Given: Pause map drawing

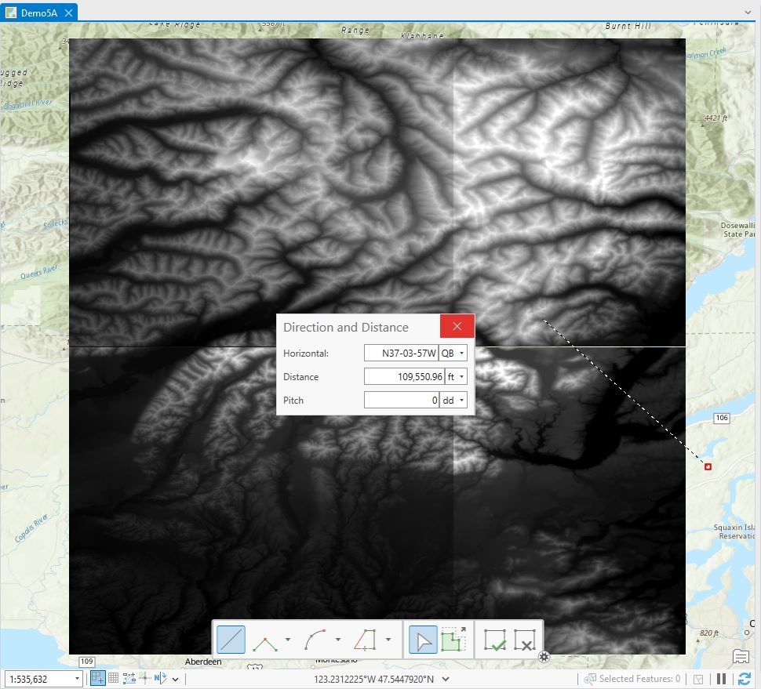Looking at the screenshot, I should [721, 679].
